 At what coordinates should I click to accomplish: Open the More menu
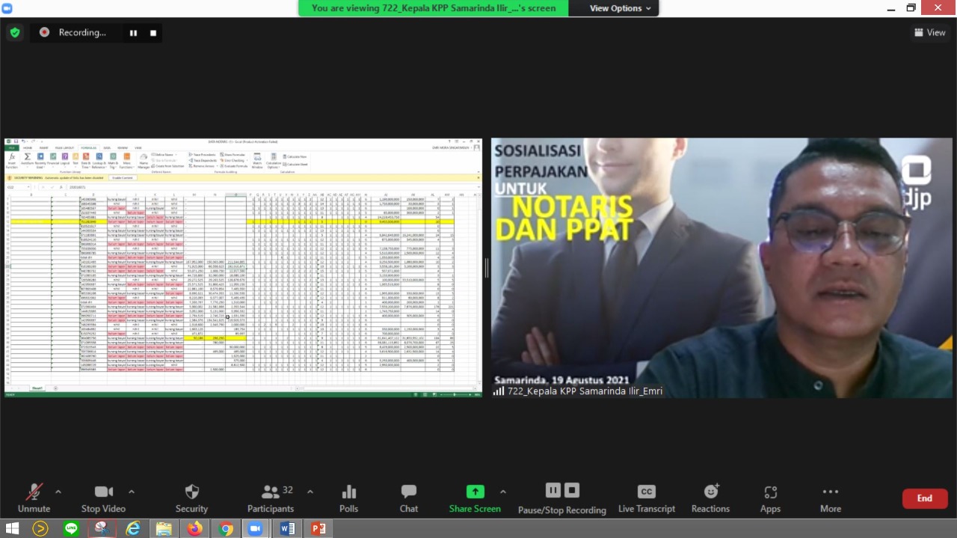tap(830, 498)
